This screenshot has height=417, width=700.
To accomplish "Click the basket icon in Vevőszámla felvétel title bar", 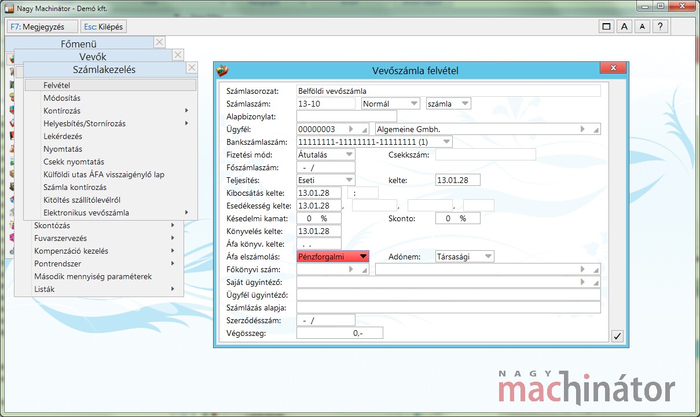I will 223,70.
